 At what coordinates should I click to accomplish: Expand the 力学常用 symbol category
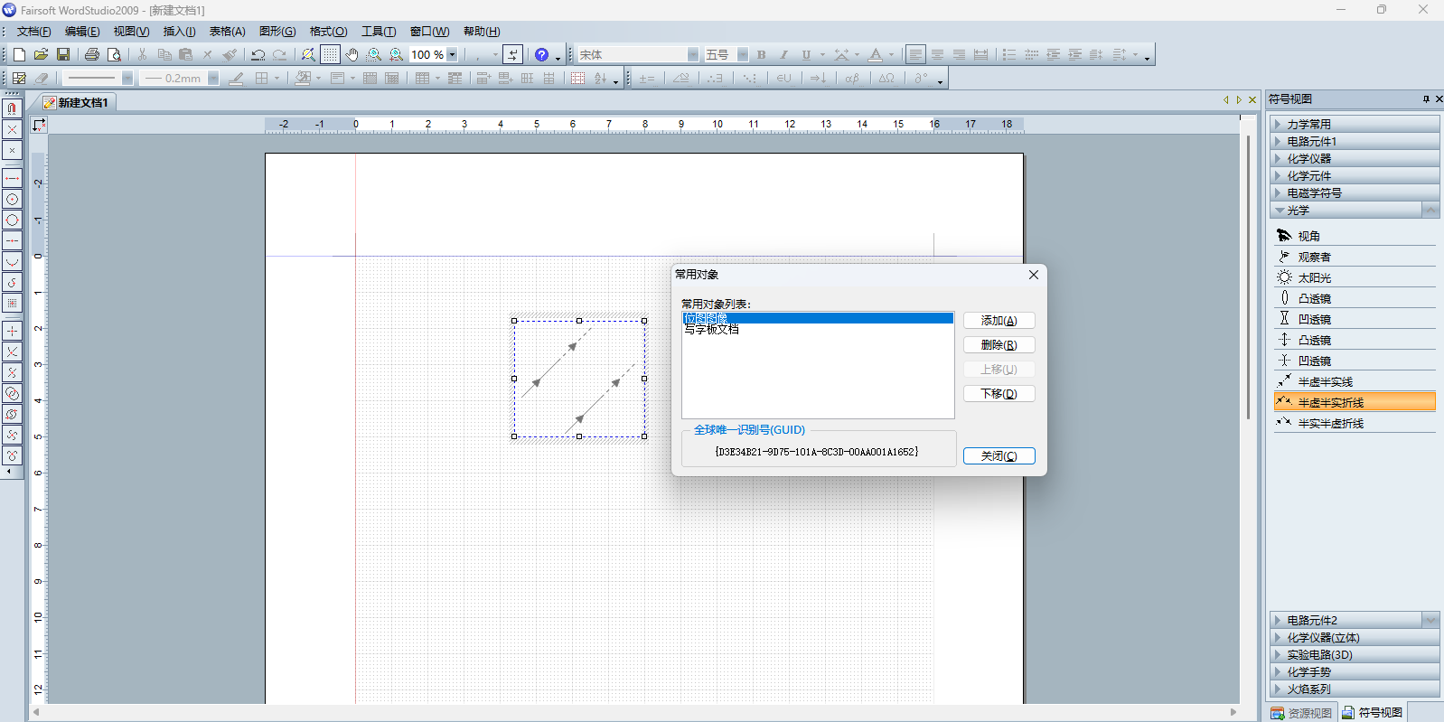pyautogui.click(x=1308, y=124)
